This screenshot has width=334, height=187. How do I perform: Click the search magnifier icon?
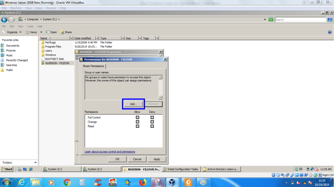point(330,20)
